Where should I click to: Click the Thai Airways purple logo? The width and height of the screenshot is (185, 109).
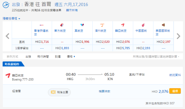coord(163,25)
